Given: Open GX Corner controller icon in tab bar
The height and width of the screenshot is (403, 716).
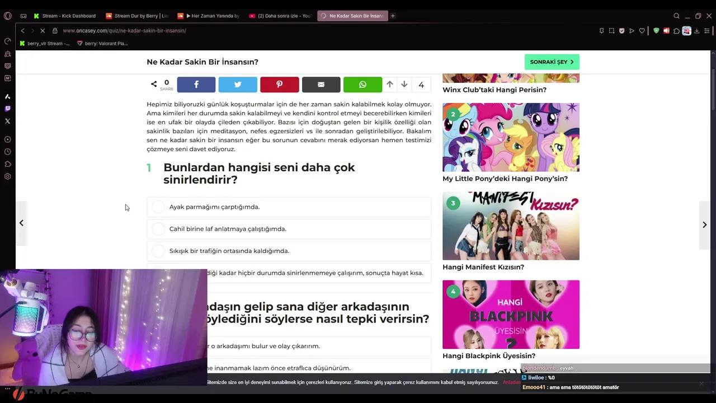Looking at the screenshot, I should point(23,16).
